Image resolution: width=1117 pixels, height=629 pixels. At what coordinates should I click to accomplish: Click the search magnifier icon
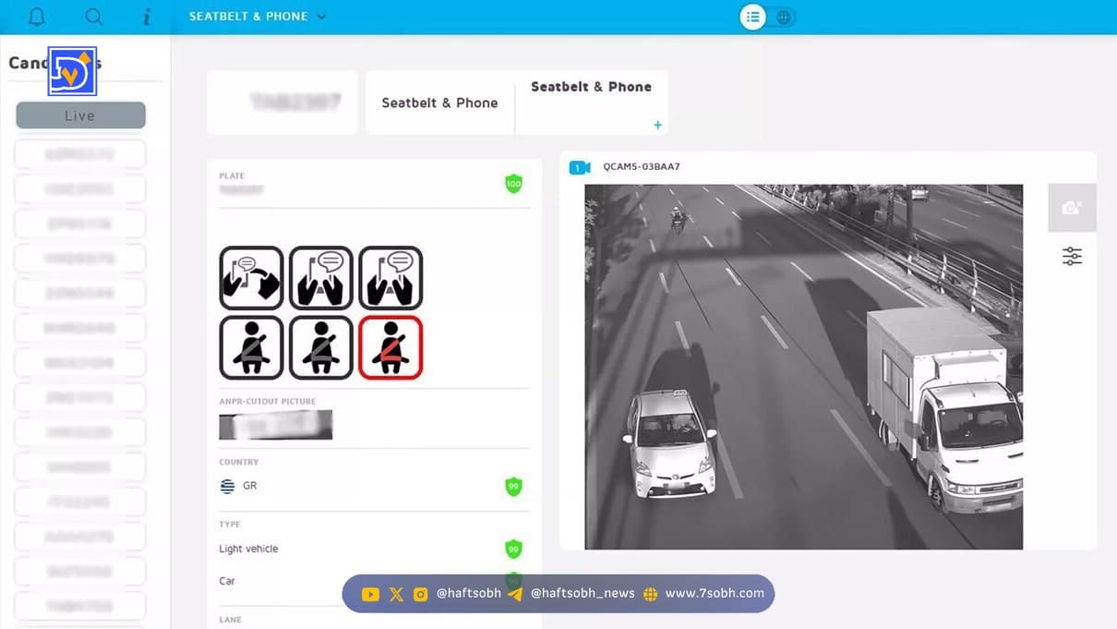coord(93,17)
